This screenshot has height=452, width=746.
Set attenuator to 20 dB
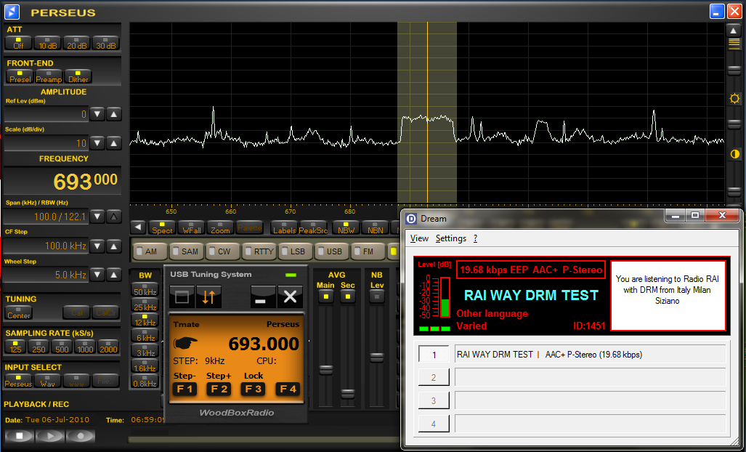pyautogui.click(x=76, y=44)
